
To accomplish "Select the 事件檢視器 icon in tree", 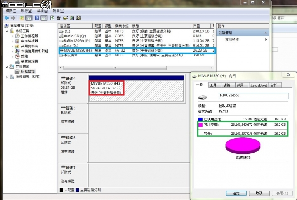I will tap(17, 41).
